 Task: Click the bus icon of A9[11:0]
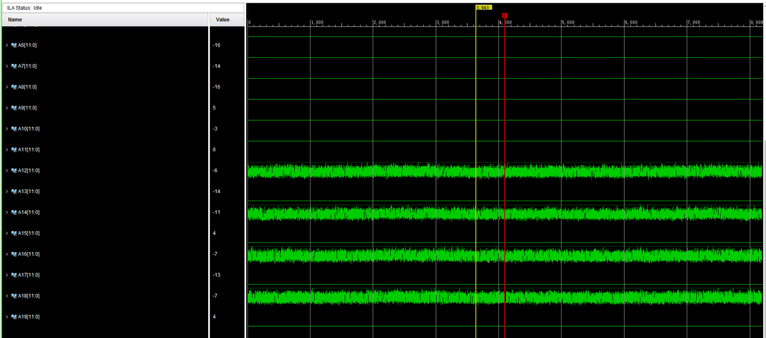click(x=14, y=108)
